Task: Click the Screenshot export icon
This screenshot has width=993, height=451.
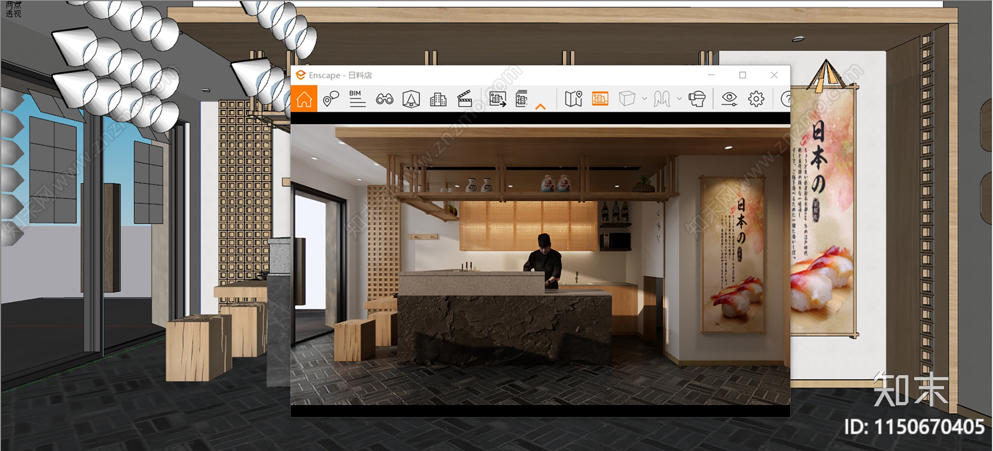Action: tap(497, 99)
